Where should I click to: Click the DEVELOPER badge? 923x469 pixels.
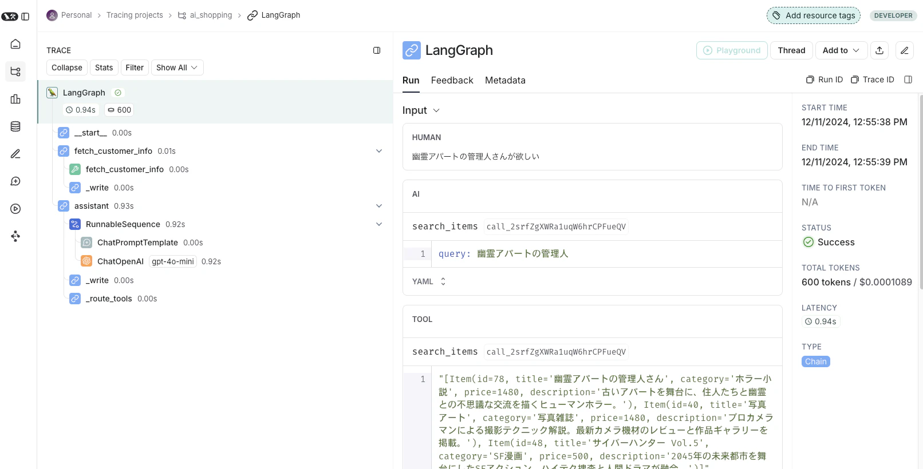893,15
